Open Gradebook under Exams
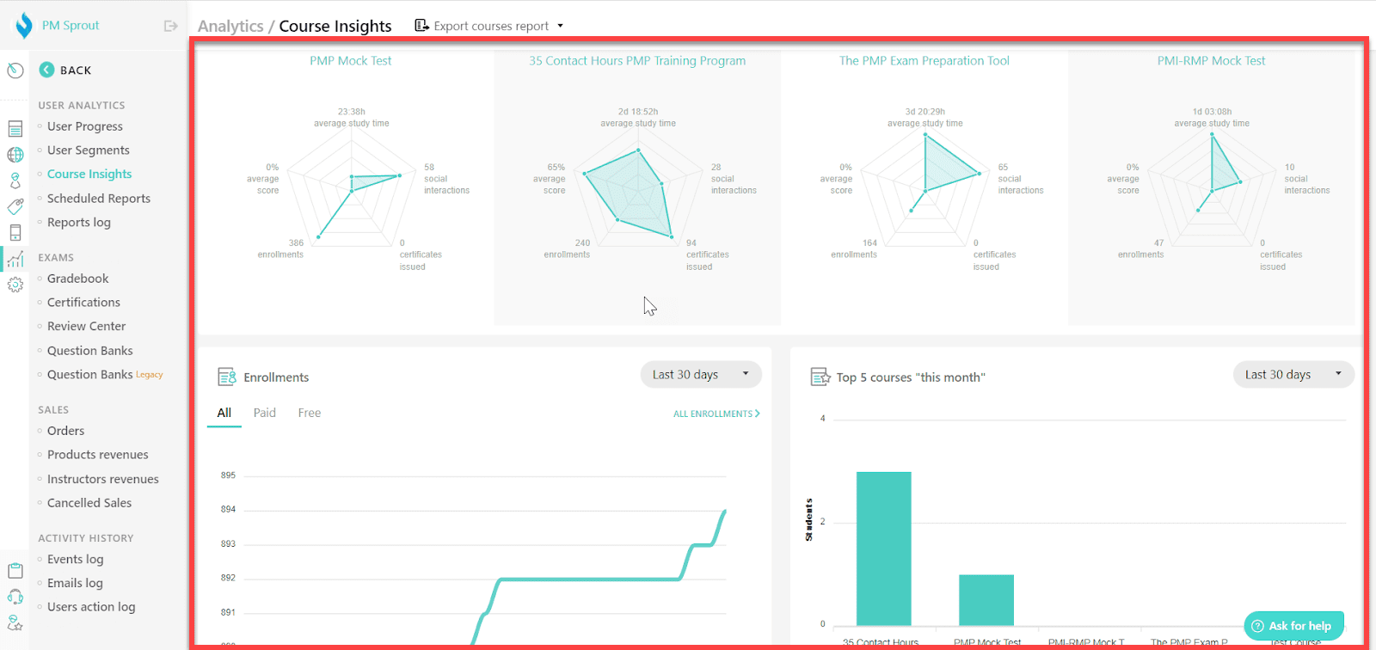1376x650 pixels. point(78,279)
